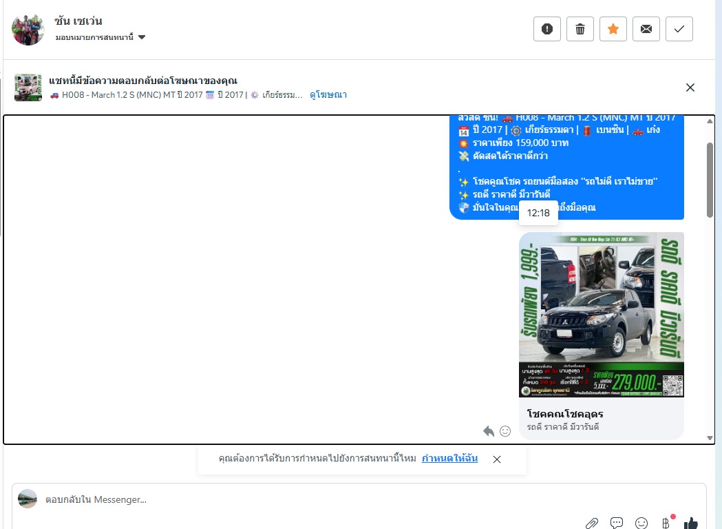Viewport: 722px width, 529px height.
Task: Click the chat scrollbar thumb
Action: pos(710,180)
